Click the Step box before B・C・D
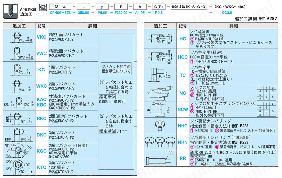Viewport: 282px width, 178px height. click(200, 160)
